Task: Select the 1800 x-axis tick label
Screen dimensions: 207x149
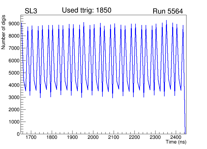Action: click(x=52, y=137)
